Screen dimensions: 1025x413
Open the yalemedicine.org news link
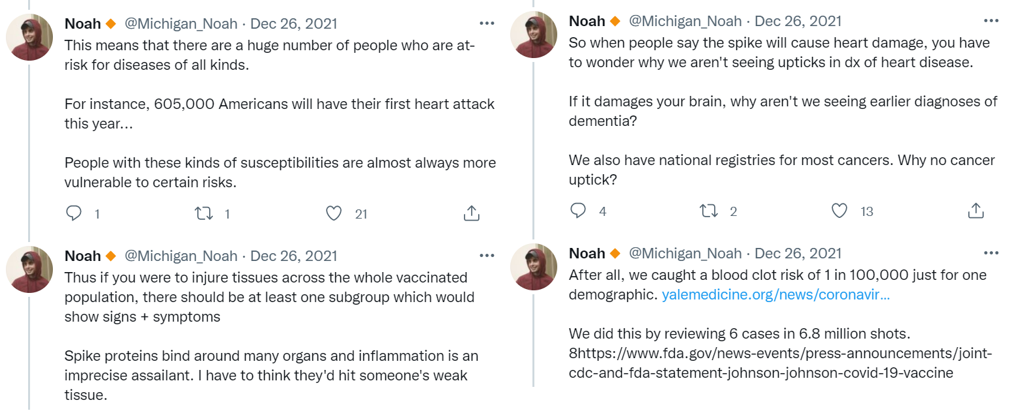pos(775,295)
